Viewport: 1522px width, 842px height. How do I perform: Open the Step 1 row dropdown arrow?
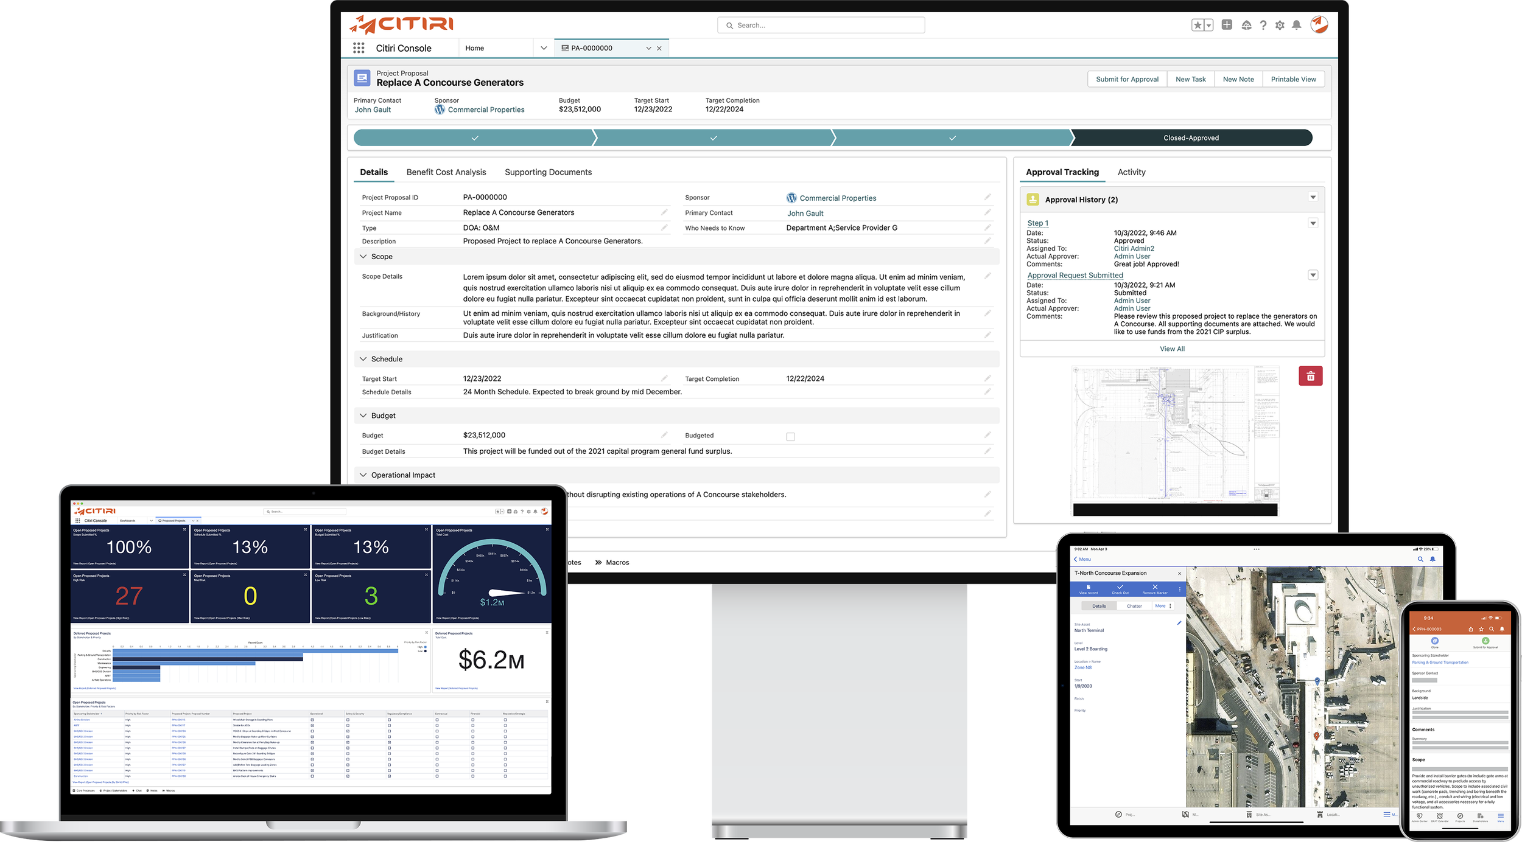[x=1313, y=223]
